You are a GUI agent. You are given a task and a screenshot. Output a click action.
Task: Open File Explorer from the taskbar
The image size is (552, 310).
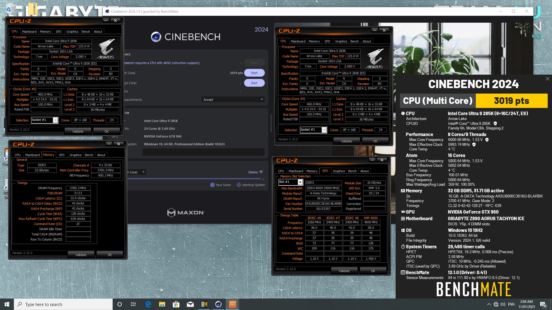pos(162,304)
